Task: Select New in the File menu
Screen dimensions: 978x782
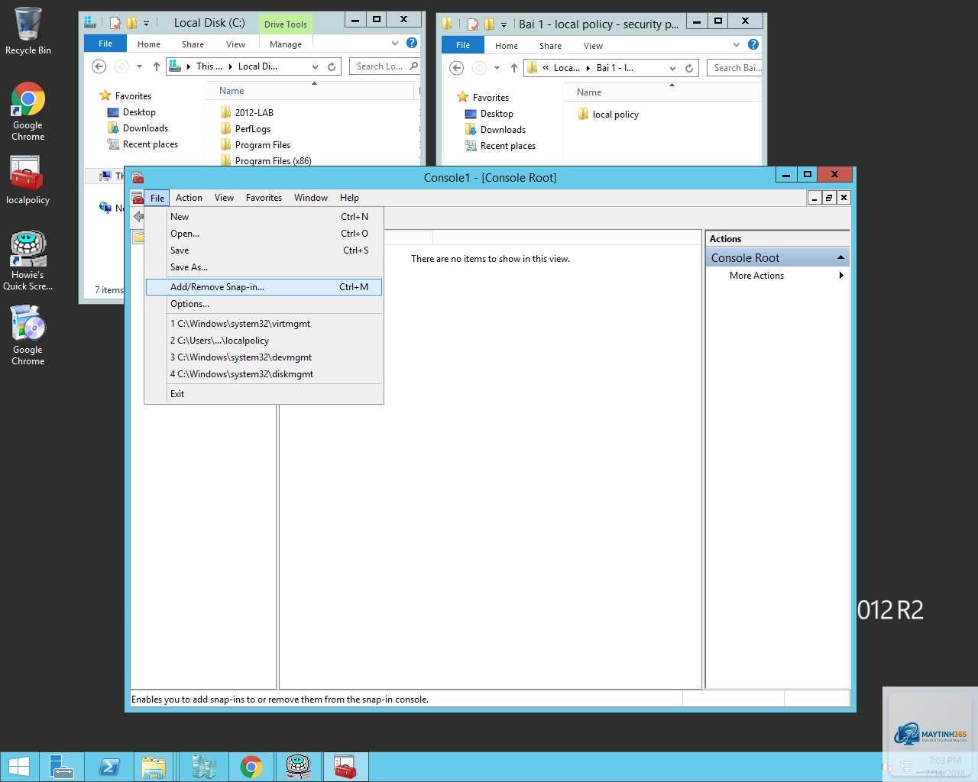Action: [264, 217]
